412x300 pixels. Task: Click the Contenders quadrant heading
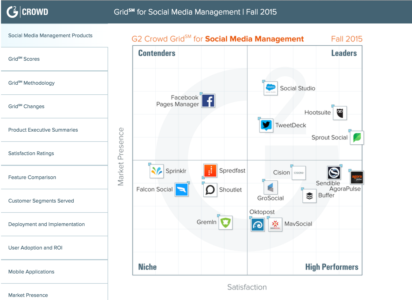tap(157, 53)
